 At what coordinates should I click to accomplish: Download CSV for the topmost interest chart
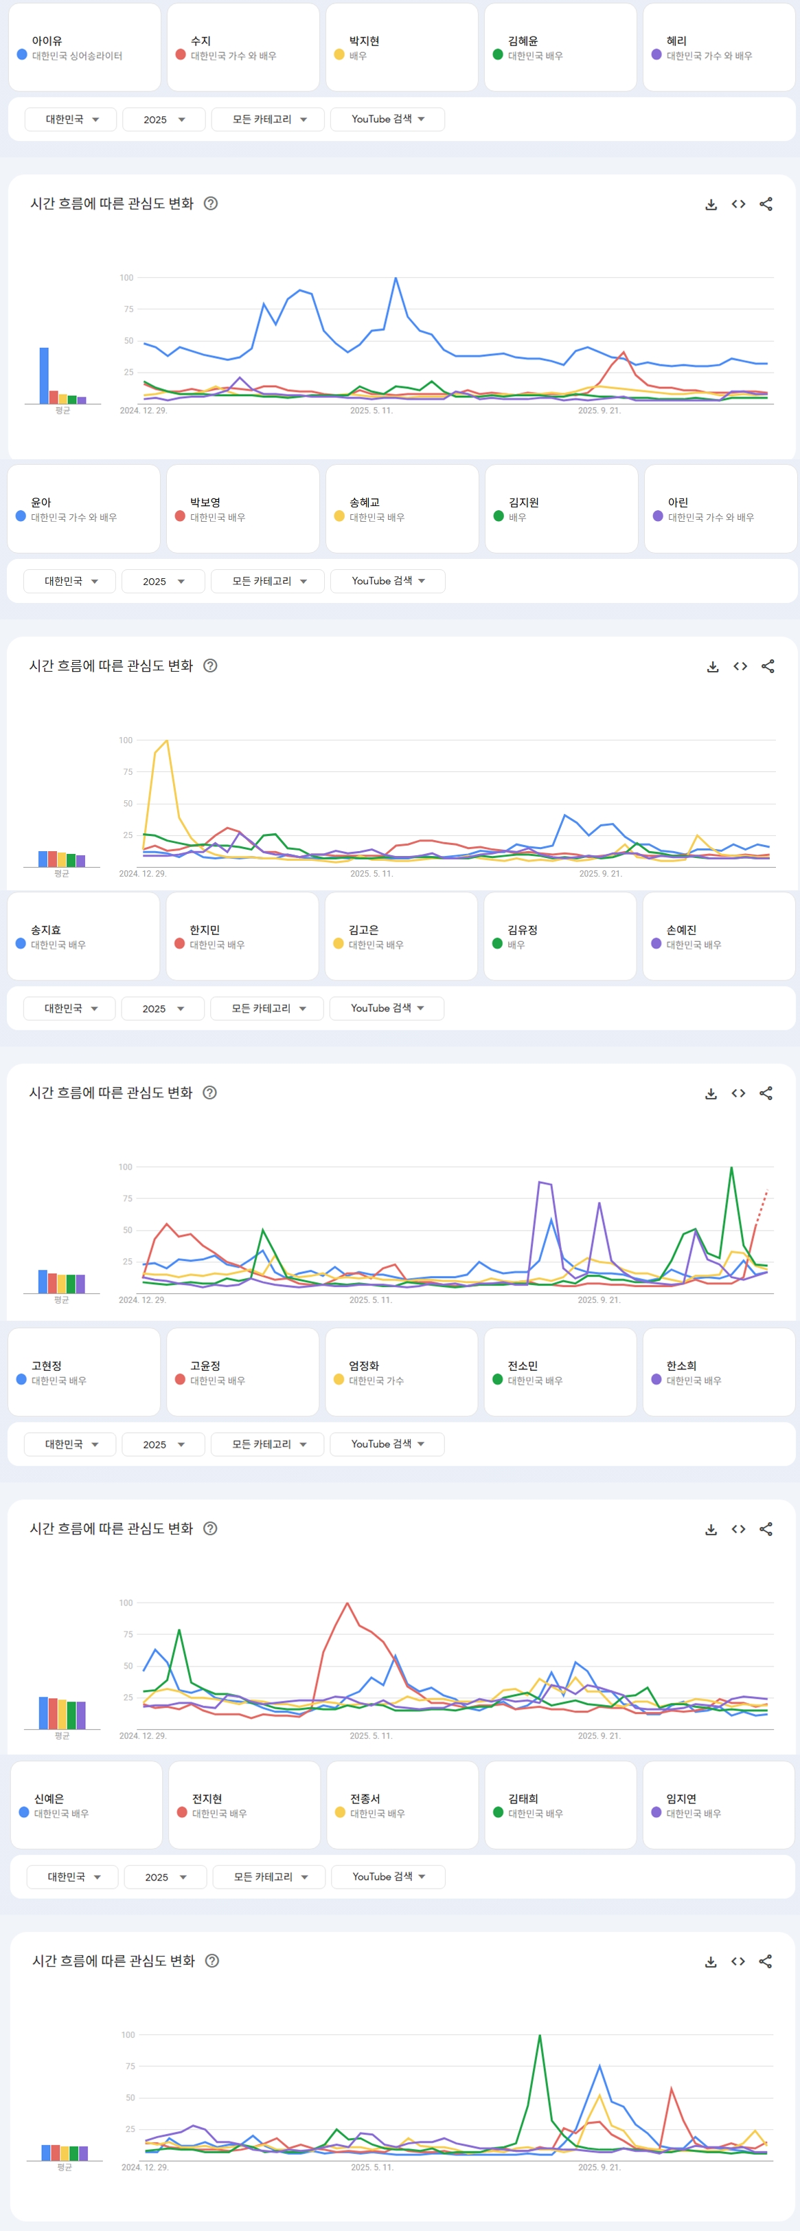tap(711, 204)
